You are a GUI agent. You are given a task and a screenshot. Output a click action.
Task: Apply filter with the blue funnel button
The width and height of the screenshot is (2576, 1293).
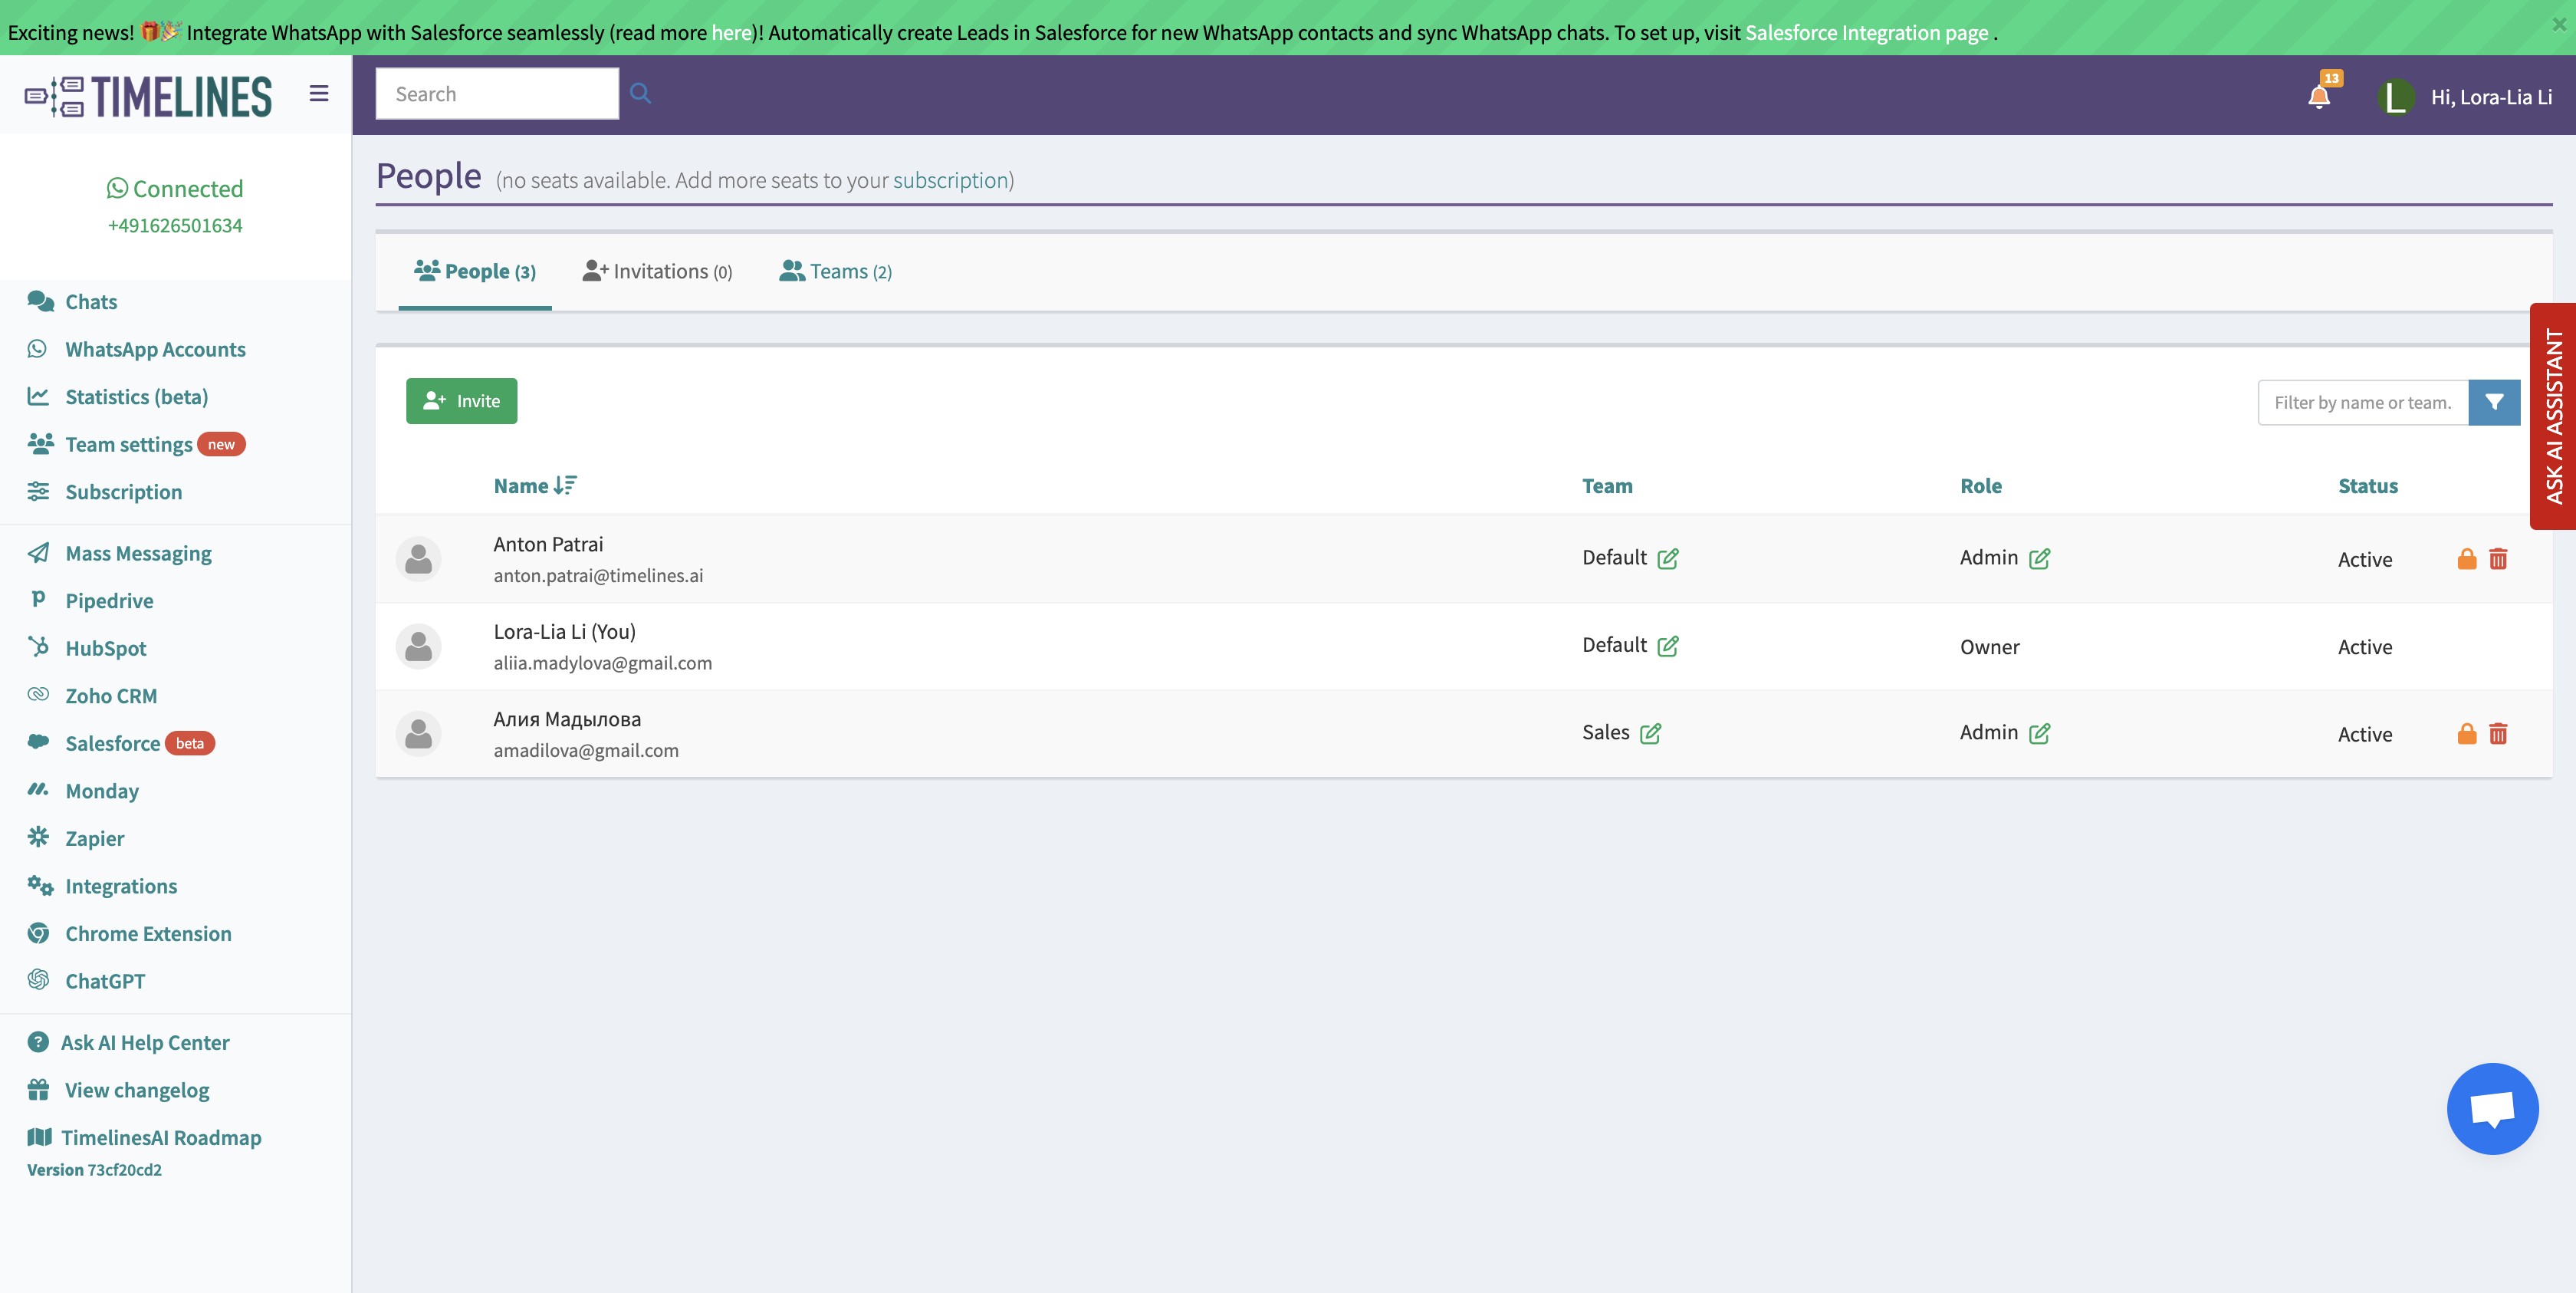2493,402
